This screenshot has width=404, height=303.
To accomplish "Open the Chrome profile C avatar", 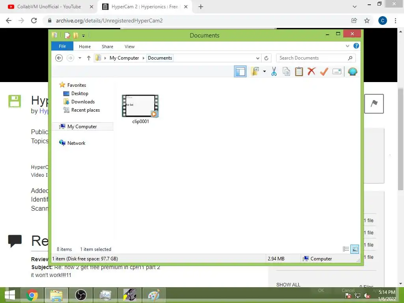I will (383, 21).
